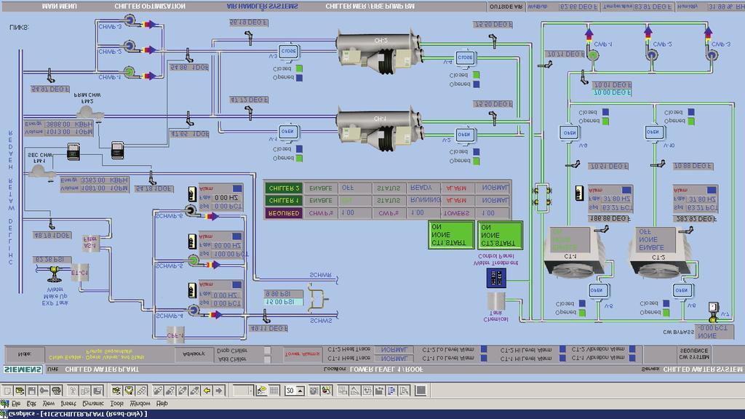The height and width of the screenshot is (419, 745).
Task: Click the New document icon in the toolbar
Action: [7, 391]
